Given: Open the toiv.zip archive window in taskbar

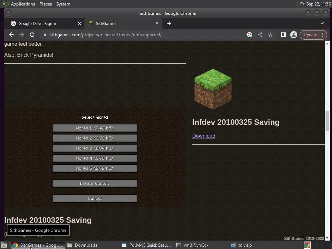Looking at the screenshot, I should (x=241, y=245).
